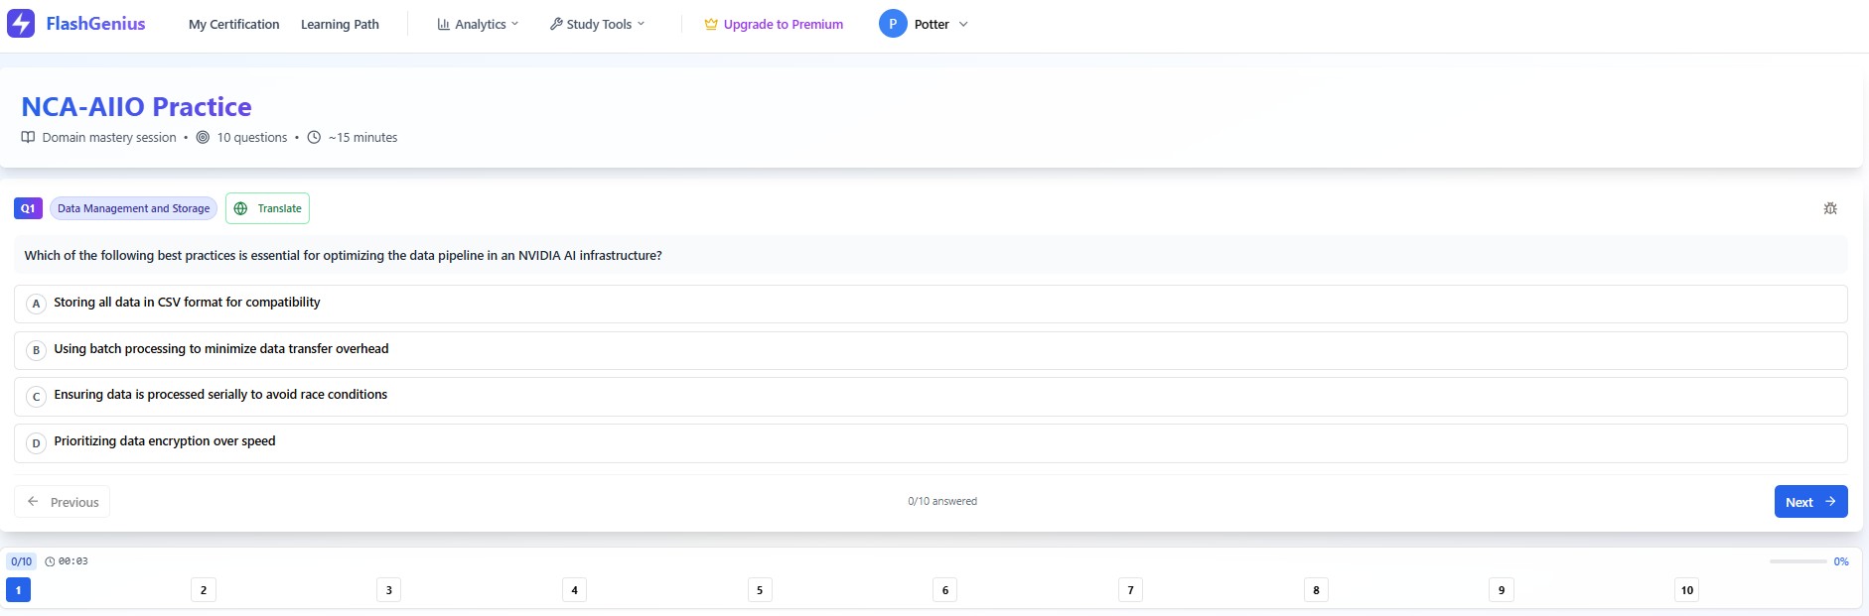Select answer B using batch processing
This screenshot has width=1869, height=616.
931,350
